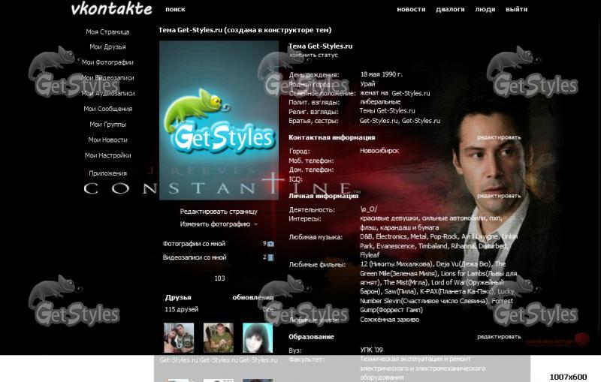601x382 pixels.
Task: Open Мои Настройки in the sidebar
Action: pyautogui.click(x=107, y=155)
